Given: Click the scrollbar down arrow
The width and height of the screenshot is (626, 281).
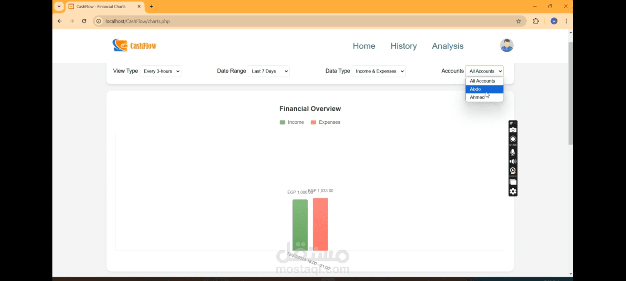Looking at the screenshot, I should tap(571, 274).
